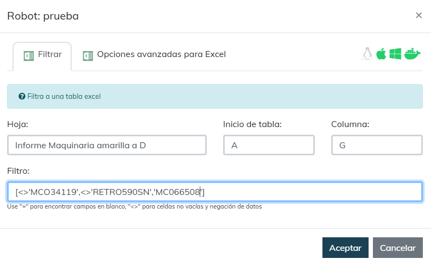Select the Columna input containing G
Image resolution: width=431 pixels, height=265 pixels.
(377, 145)
